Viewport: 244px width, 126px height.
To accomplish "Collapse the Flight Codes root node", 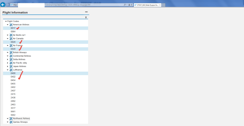I will 6,21.
